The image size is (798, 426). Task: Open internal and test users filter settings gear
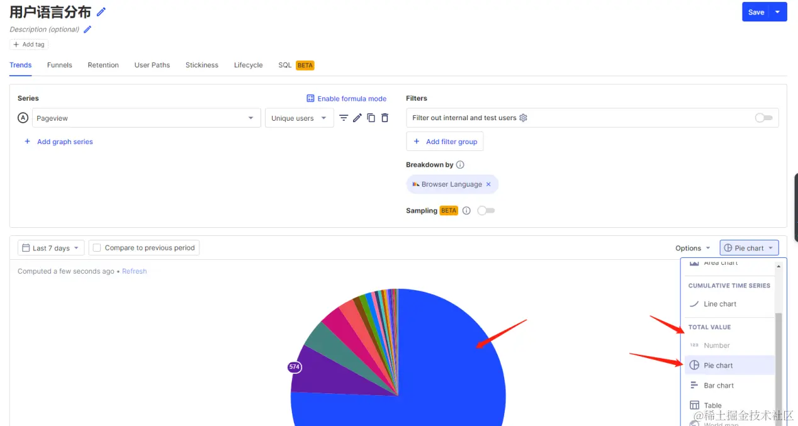[523, 118]
